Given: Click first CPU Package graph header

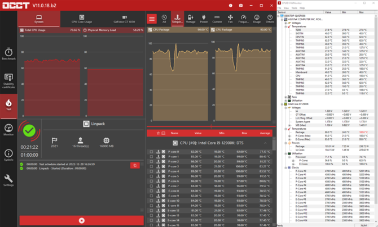Looking at the screenshot, I should point(178,30).
